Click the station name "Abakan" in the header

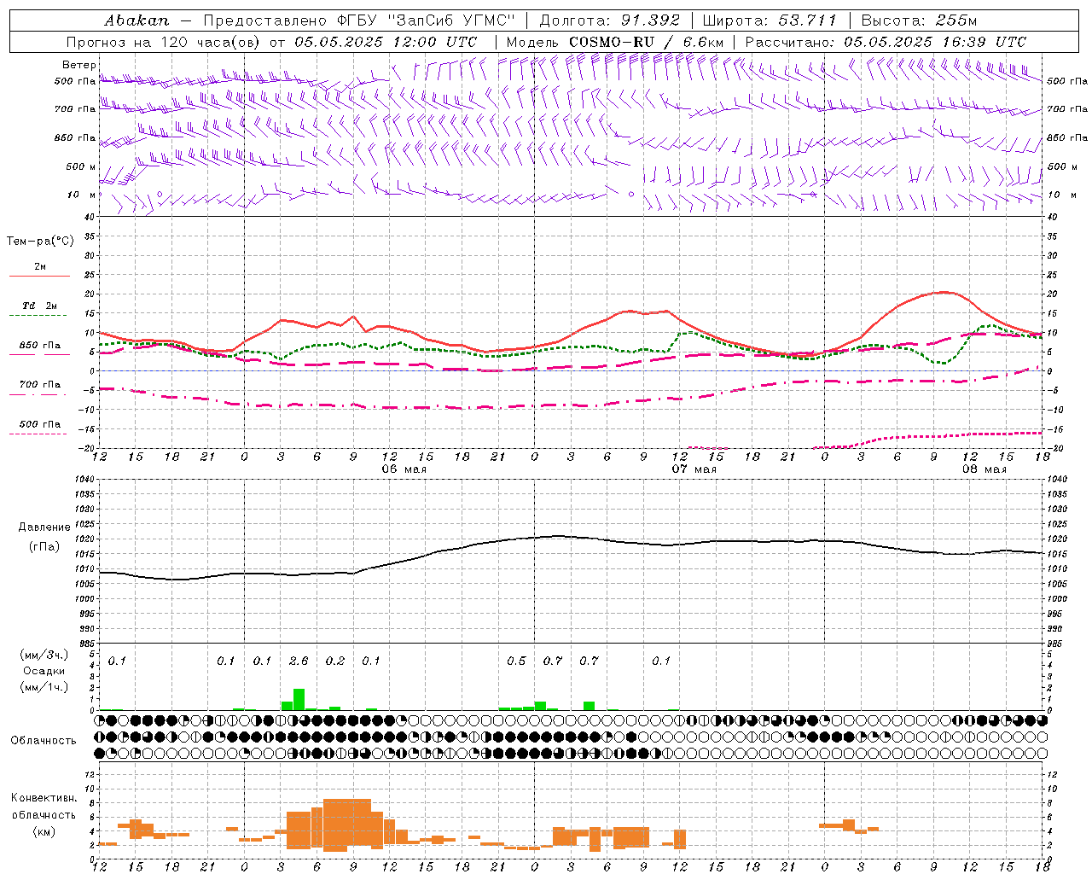coord(136,20)
